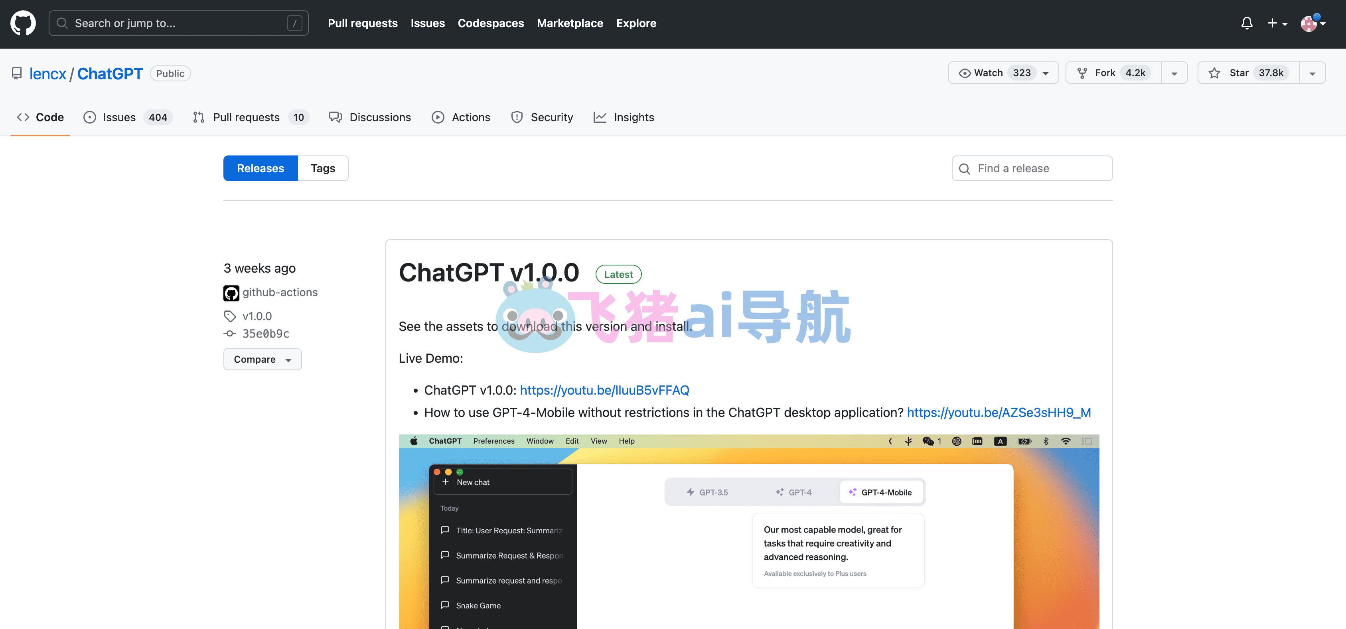
Task: Click the github-actions avatar icon
Action: pyautogui.click(x=231, y=293)
